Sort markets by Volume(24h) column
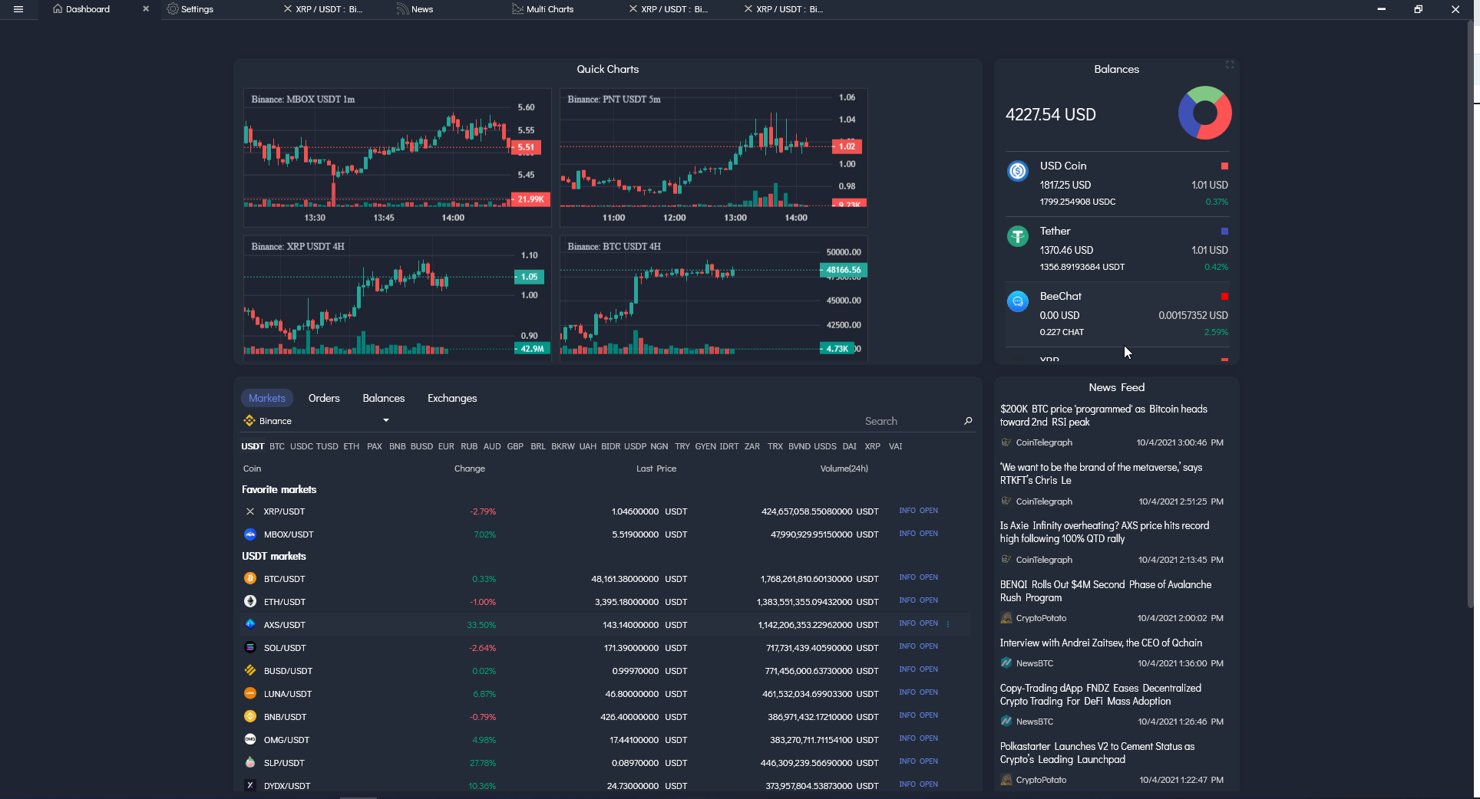Viewport: 1480px width, 799px height. 844,469
